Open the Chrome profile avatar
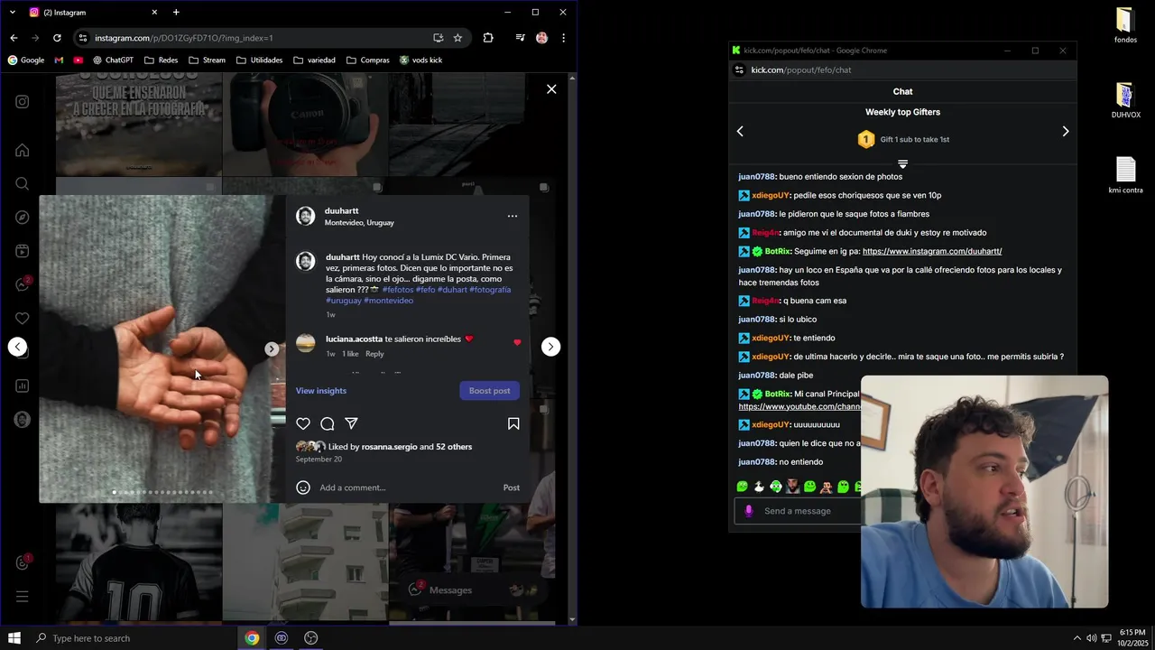The image size is (1155, 650). [x=541, y=38]
